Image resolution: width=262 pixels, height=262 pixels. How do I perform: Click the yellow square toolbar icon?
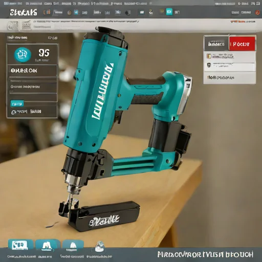pos(162,12)
